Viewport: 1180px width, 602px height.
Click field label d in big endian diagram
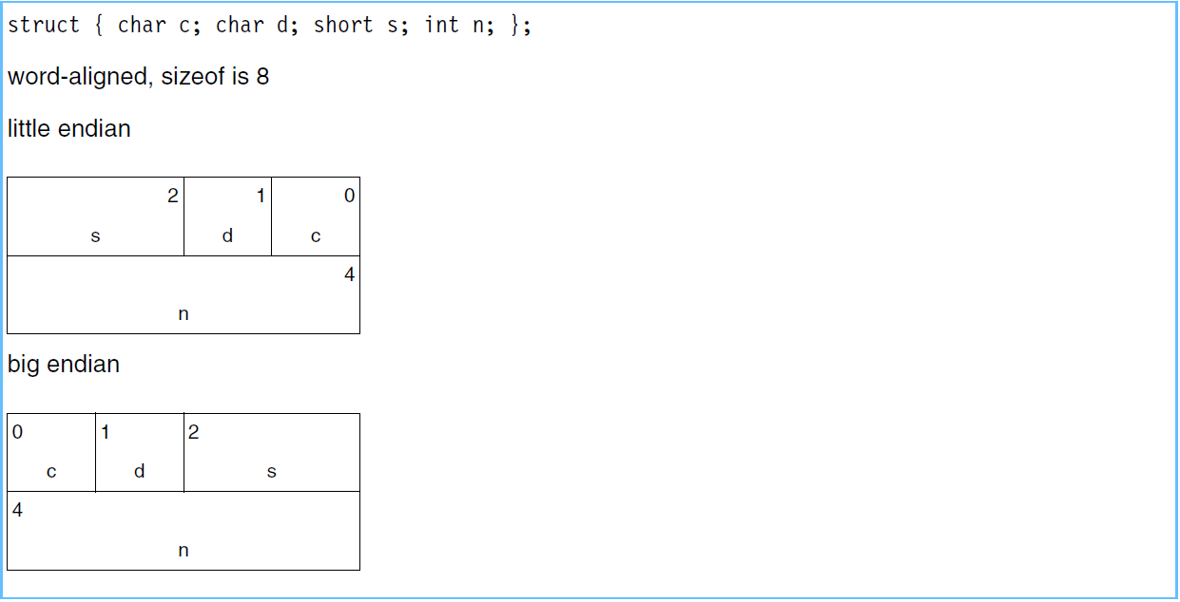pos(140,472)
